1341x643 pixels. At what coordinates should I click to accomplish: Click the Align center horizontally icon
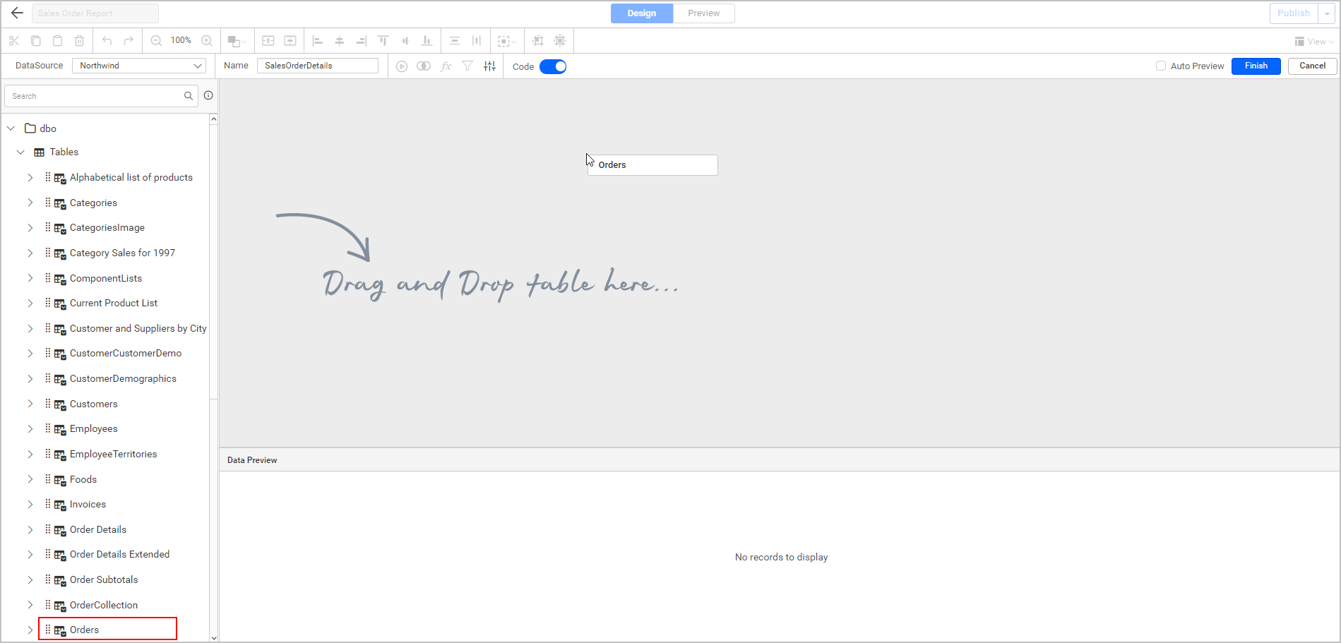(x=340, y=41)
